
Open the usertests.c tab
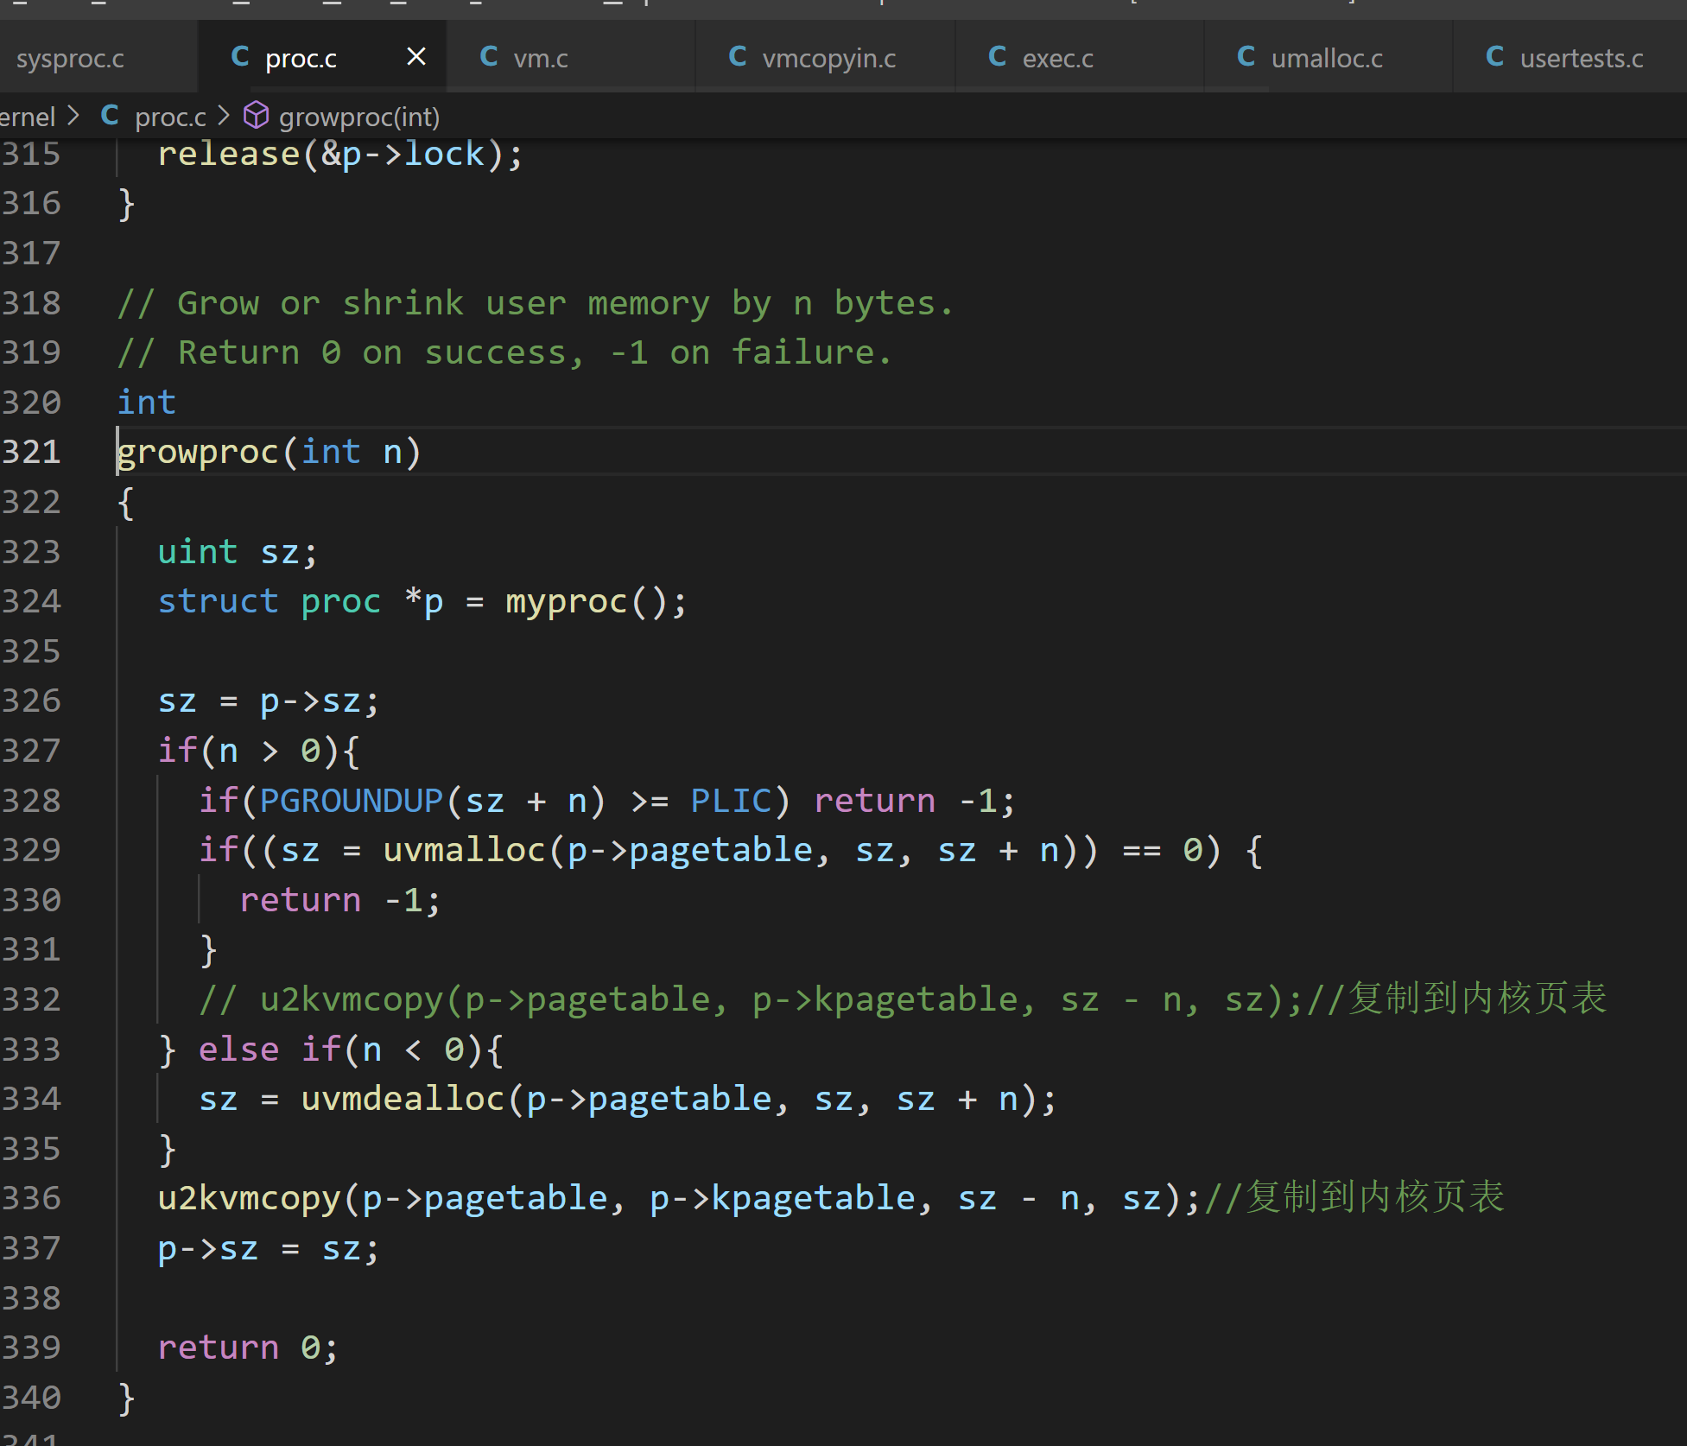pos(1581,59)
